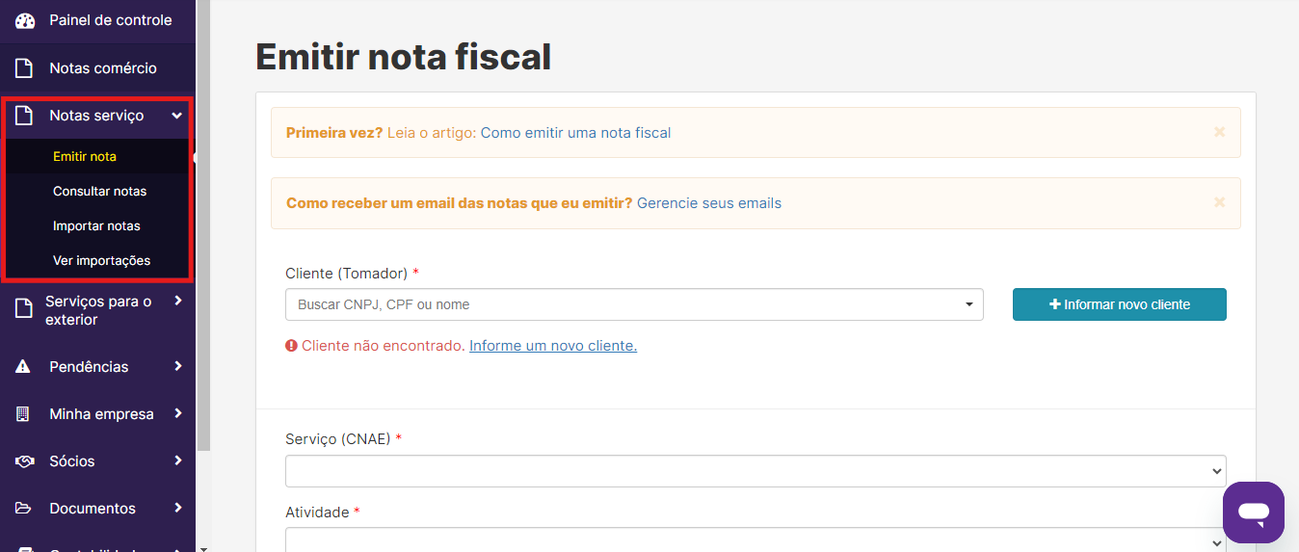Image resolution: width=1299 pixels, height=552 pixels.
Task: Click the Informe um novo cliente link
Action: click(553, 346)
